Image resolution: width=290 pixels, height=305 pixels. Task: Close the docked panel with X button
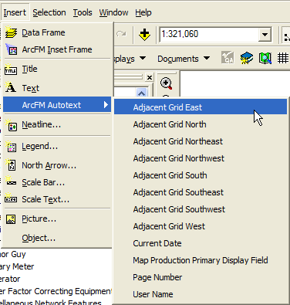(150, 77)
